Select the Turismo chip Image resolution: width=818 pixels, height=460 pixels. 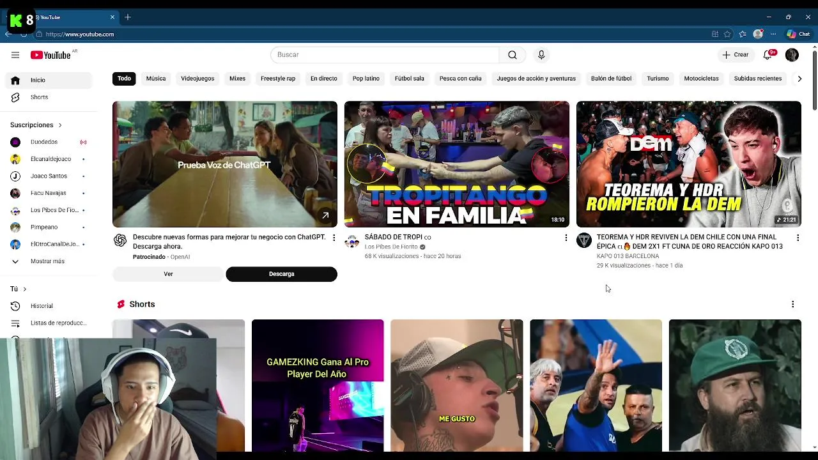coord(658,79)
